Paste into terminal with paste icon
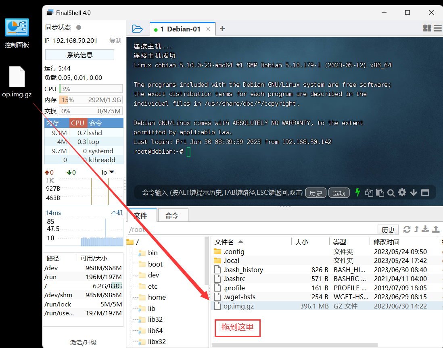The image size is (443, 348). [x=380, y=193]
